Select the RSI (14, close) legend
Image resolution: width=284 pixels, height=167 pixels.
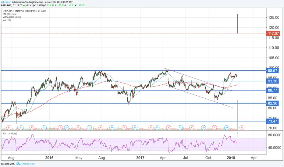pos(10,133)
